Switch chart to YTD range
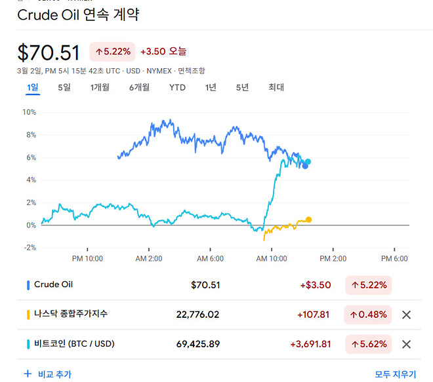 177,87
